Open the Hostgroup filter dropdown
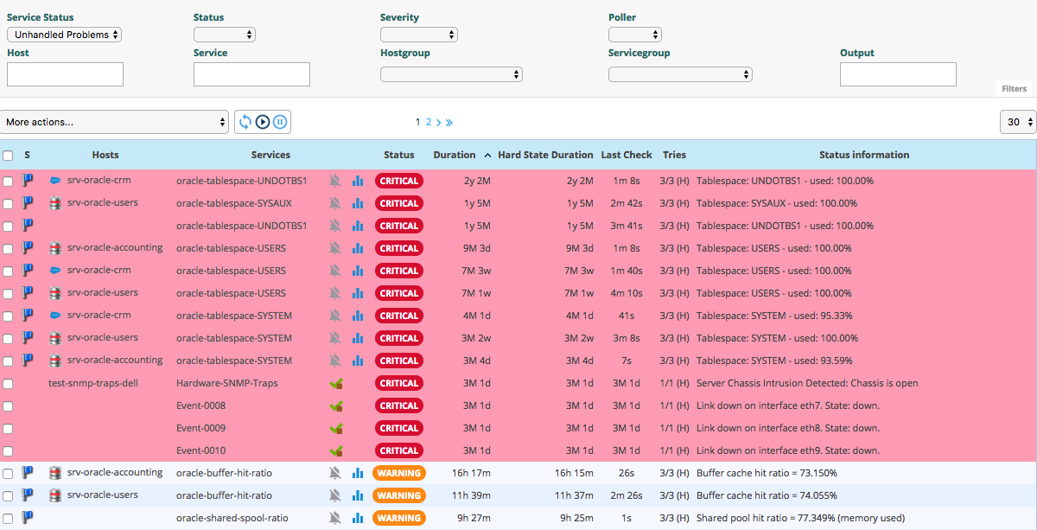The image size is (1037, 530). [x=451, y=74]
